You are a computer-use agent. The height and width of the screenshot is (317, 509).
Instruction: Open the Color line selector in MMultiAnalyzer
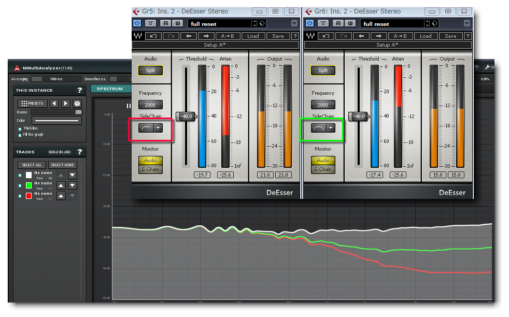[56, 120]
